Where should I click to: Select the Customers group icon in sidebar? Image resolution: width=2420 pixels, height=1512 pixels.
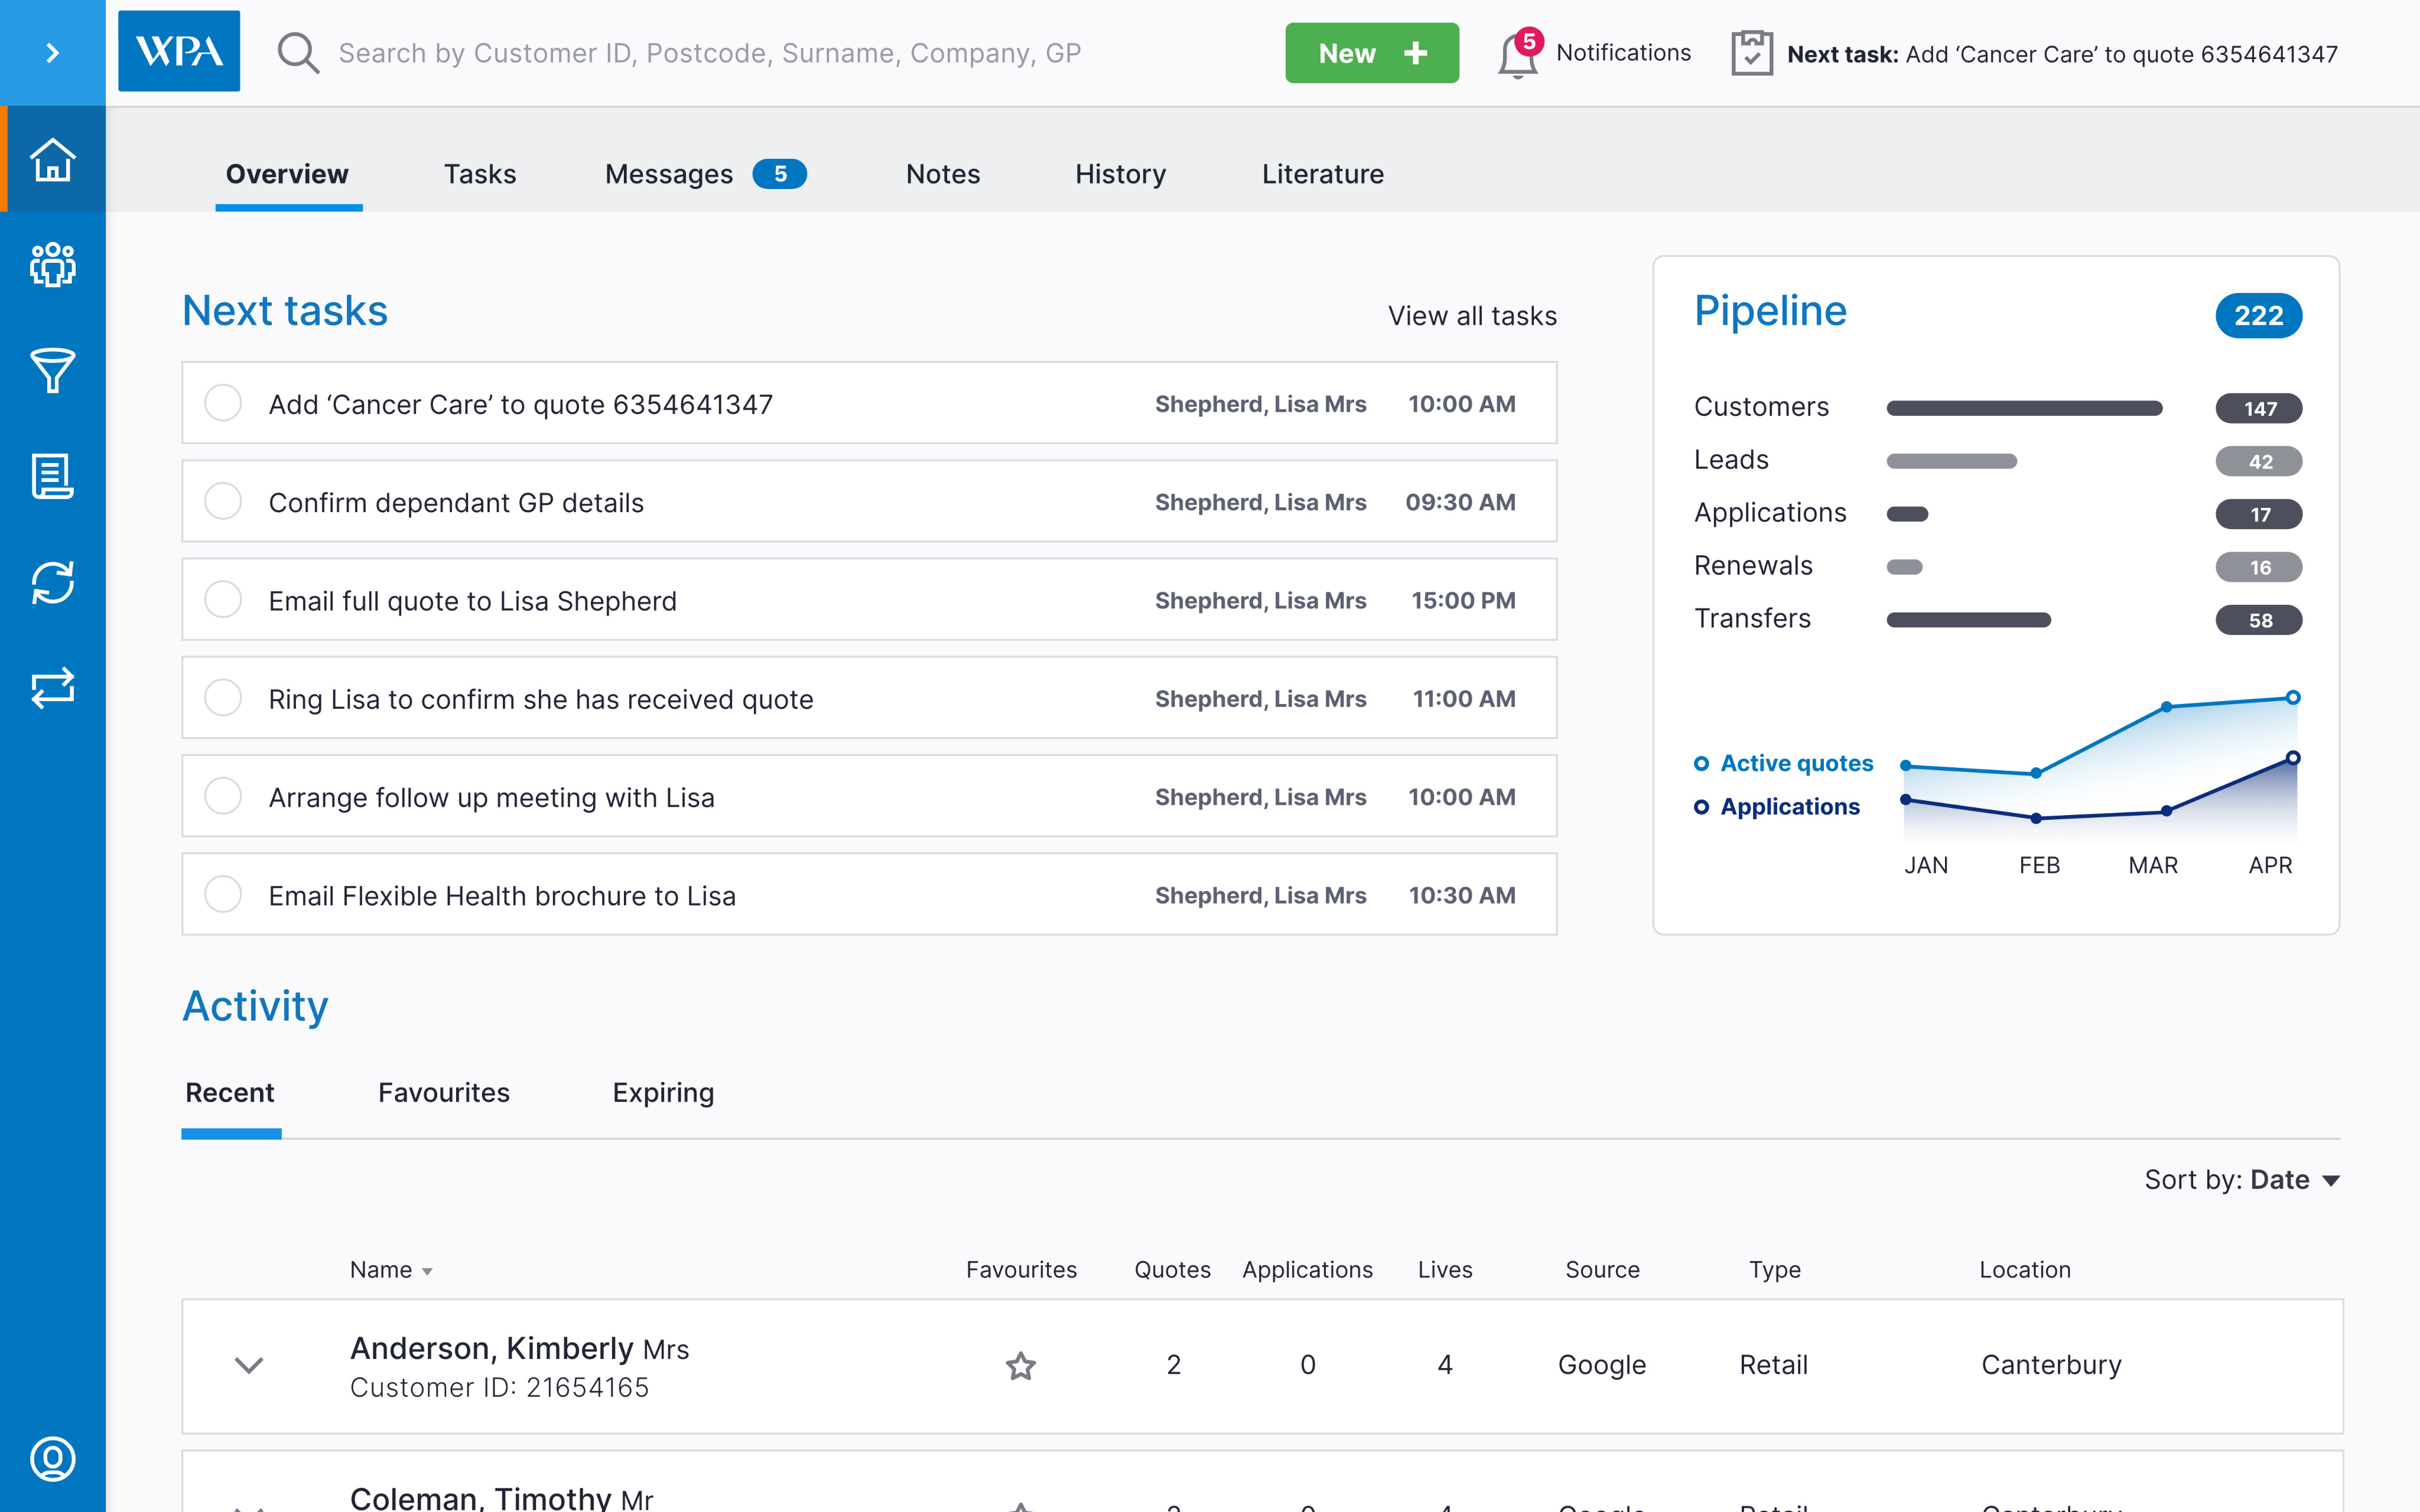click(x=52, y=266)
